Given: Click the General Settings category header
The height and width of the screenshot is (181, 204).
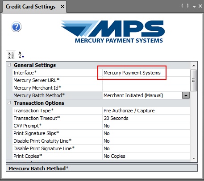Looking at the screenshot, I should (x=35, y=65).
